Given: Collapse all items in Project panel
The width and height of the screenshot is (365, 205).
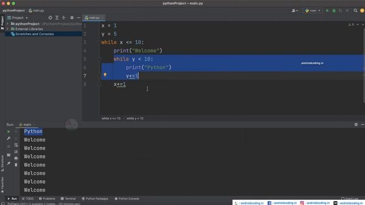Looking at the screenshot, I should tap(63, 18).
